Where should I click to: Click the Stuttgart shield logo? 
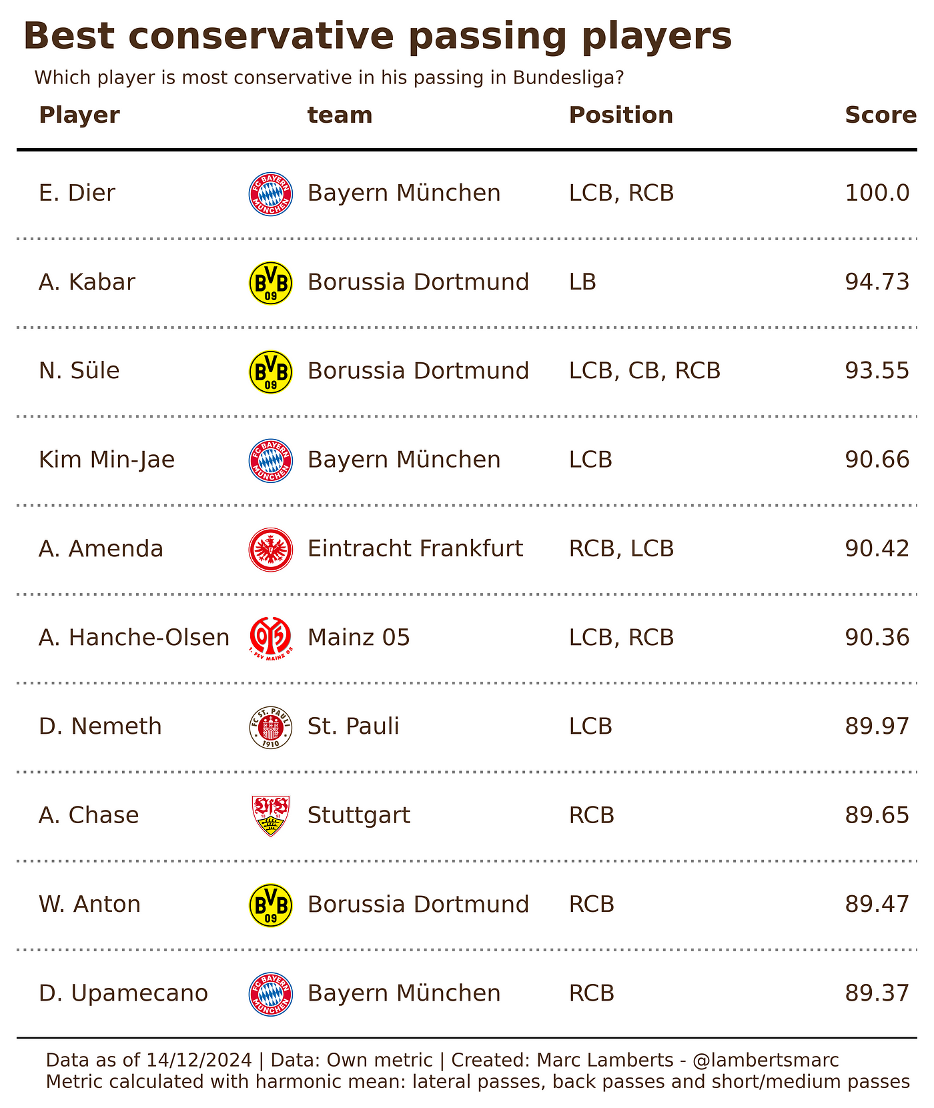click(270, 816)
